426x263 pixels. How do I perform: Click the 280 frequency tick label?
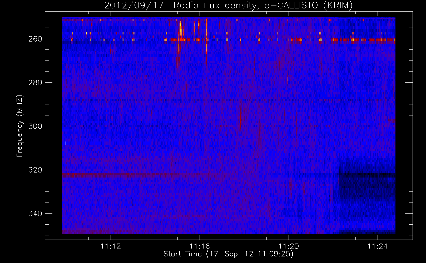click(x=35, y=83)
